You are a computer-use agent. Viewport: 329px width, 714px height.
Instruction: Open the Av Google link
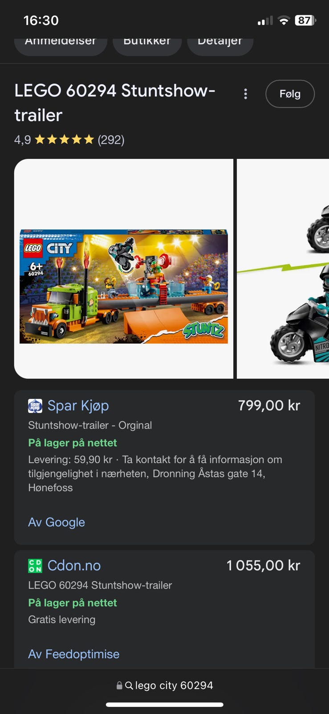57,522
